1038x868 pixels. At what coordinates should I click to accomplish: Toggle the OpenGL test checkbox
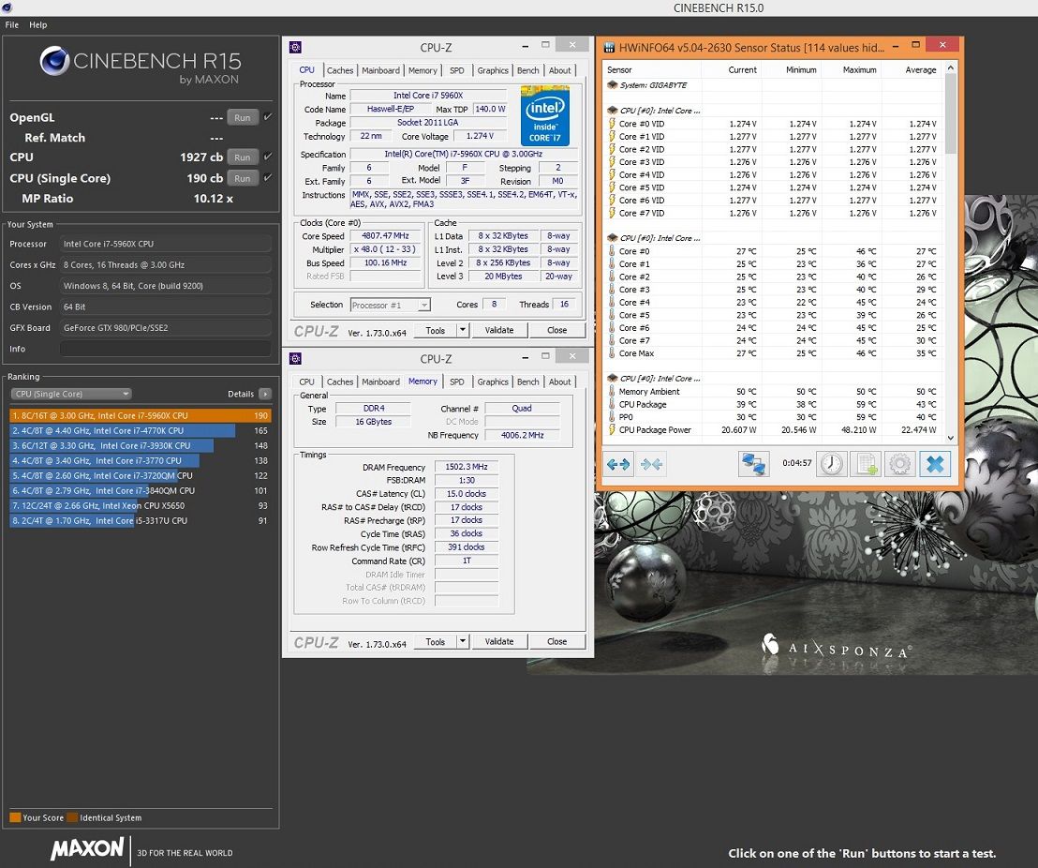268,116
